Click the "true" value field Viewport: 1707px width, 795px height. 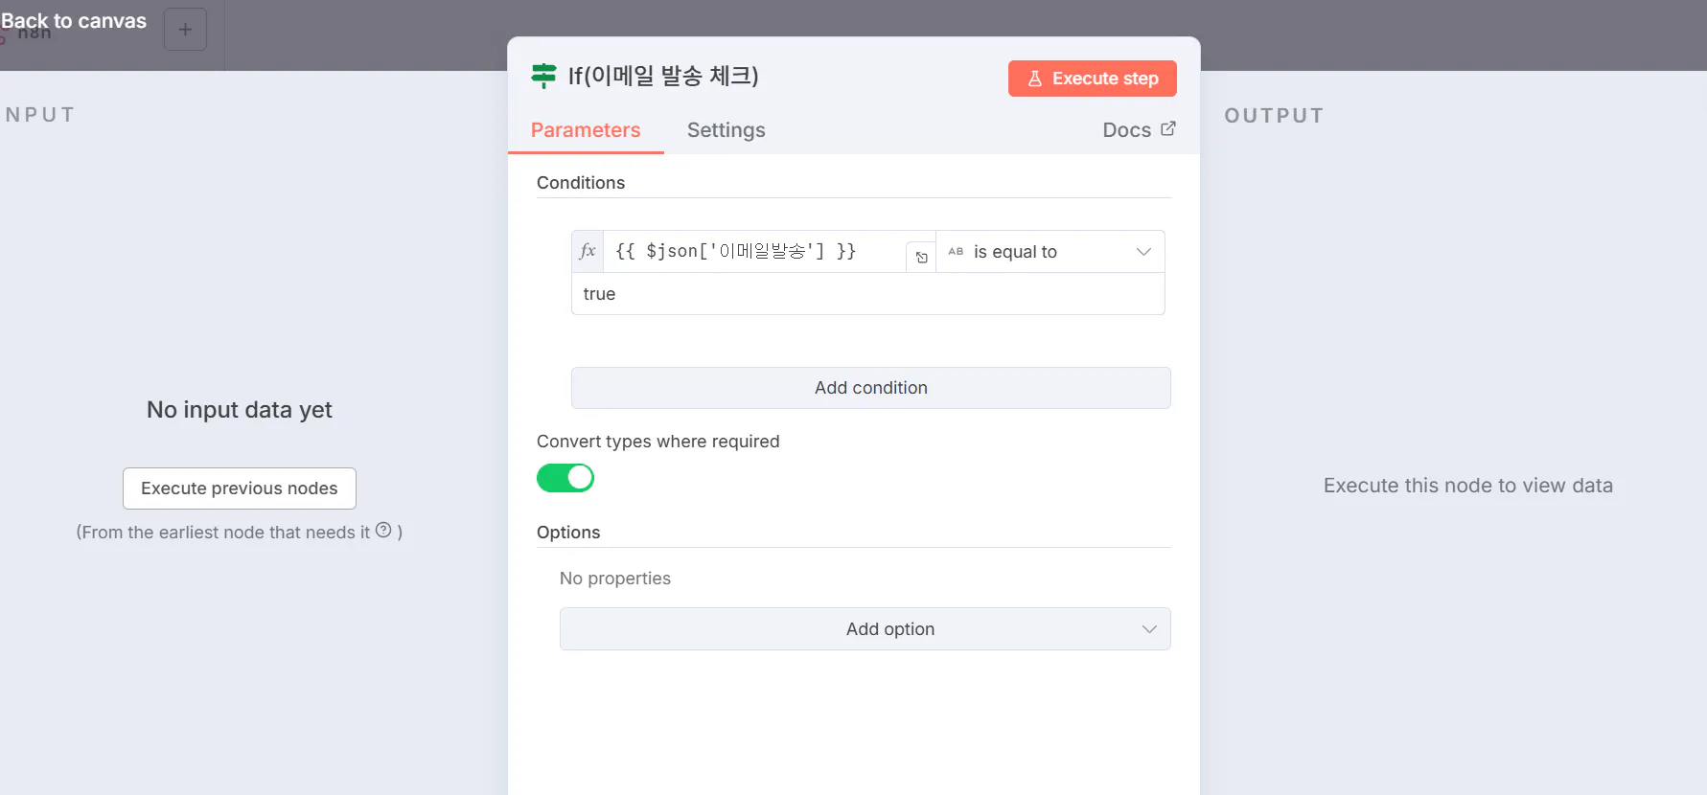(867, 294)
